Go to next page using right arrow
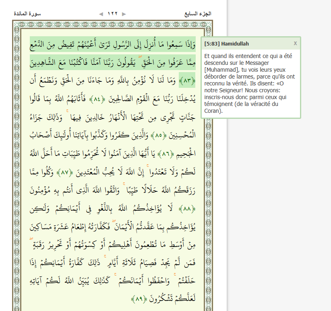Screen dimensions: 331x311 [124, 14]
